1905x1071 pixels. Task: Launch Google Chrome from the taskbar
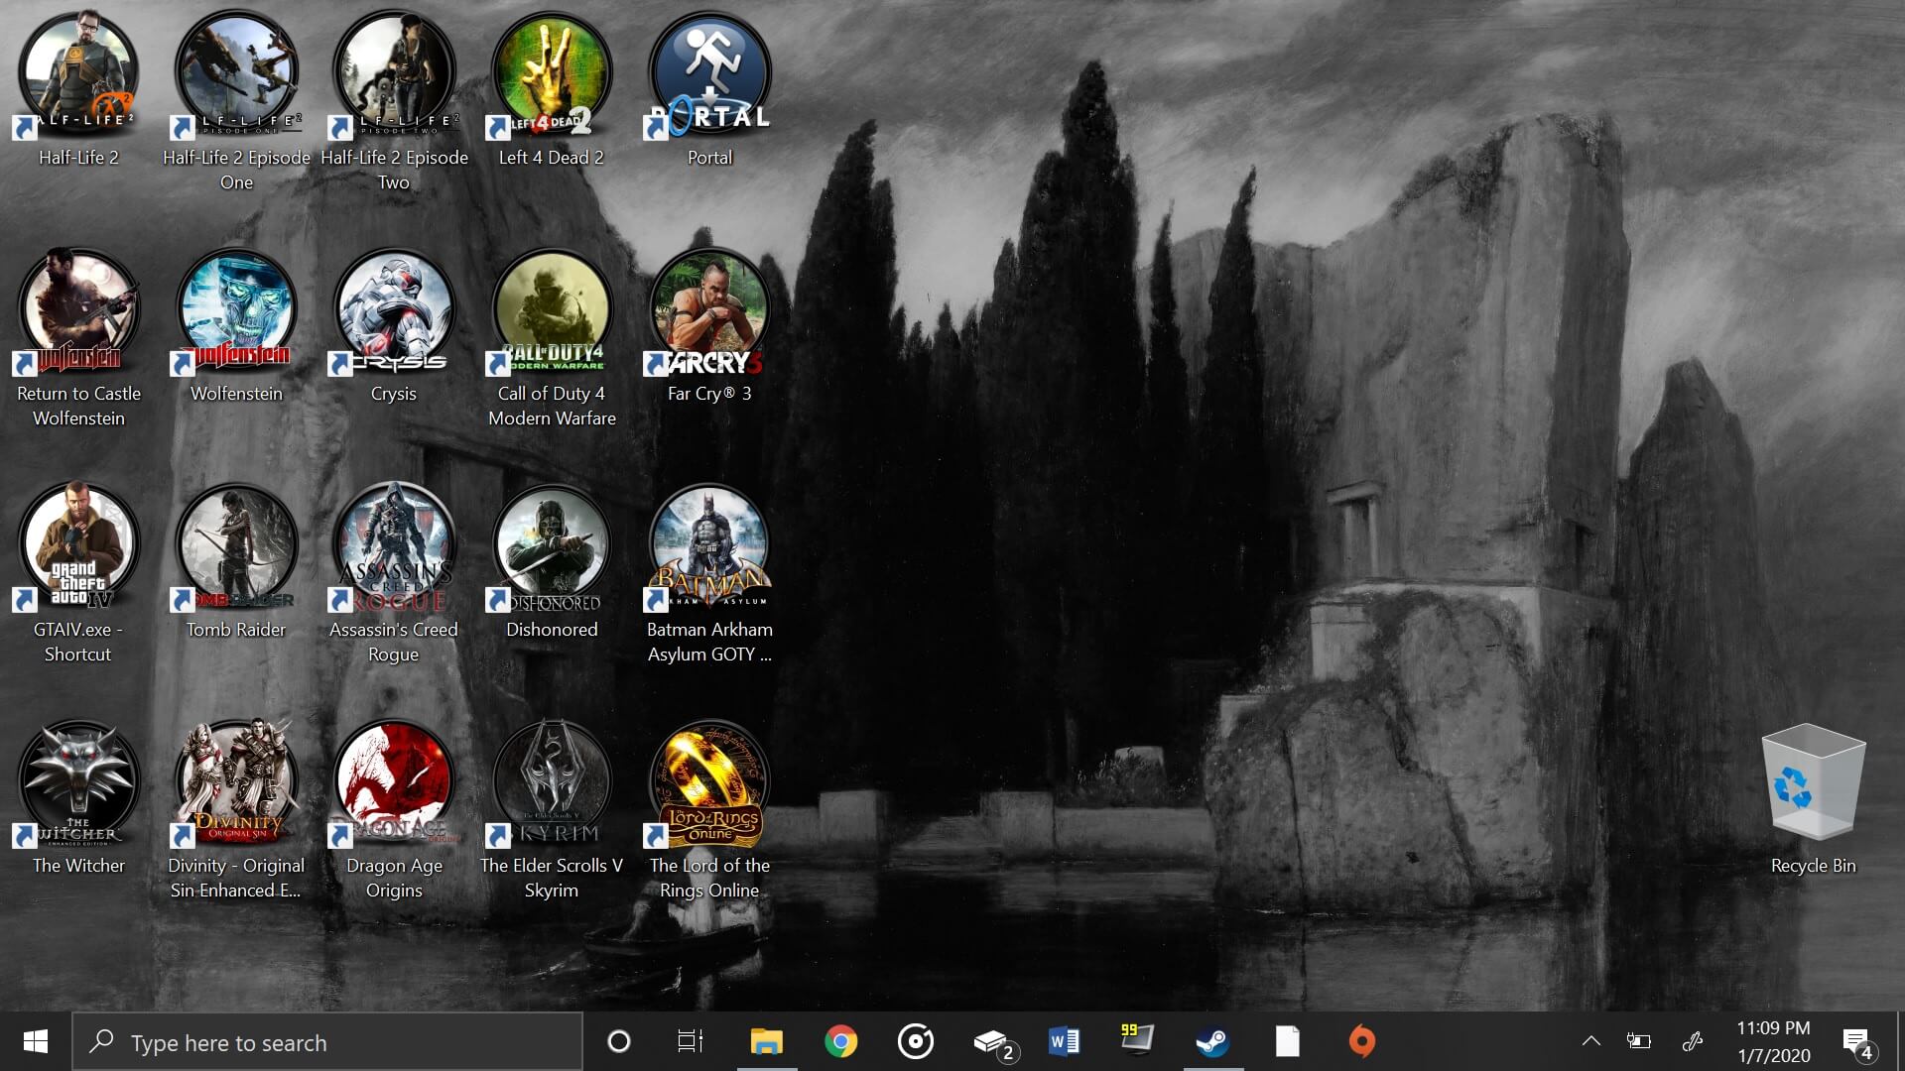coord(840,1041)
